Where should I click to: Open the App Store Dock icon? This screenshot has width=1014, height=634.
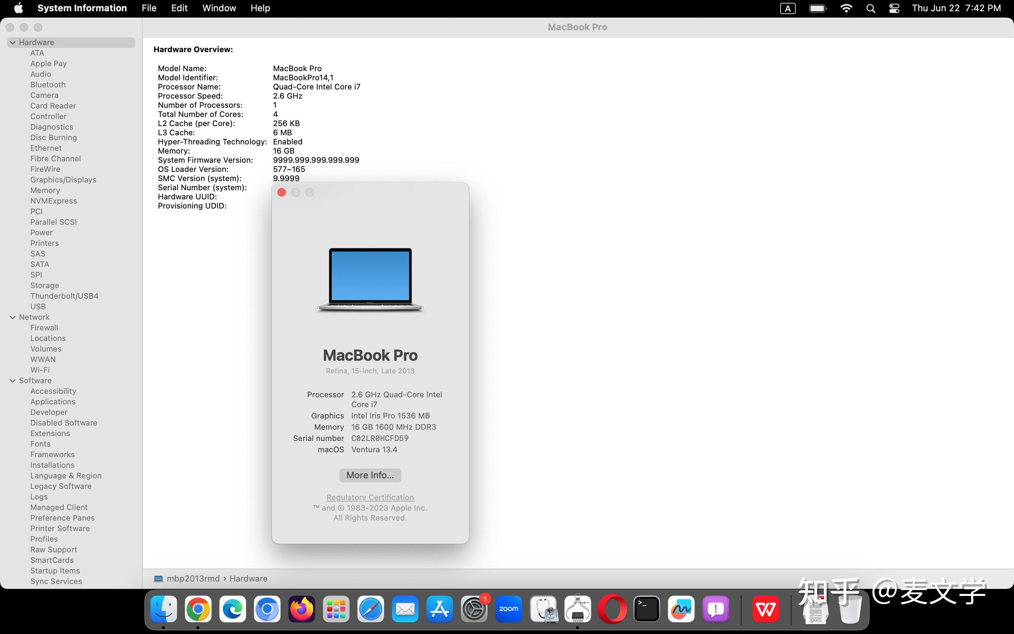439,609
